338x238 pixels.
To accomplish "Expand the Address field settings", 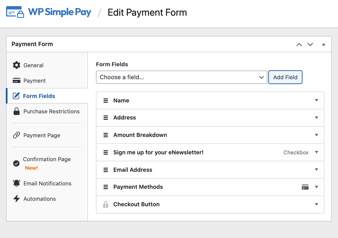I will pos(316,117).
